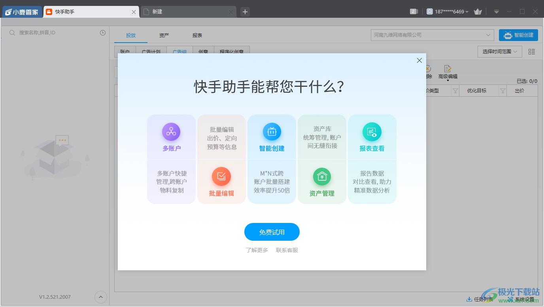The image size is (544, 307).
Task: Click the column layout list icon
Action: tap(532, 52)
